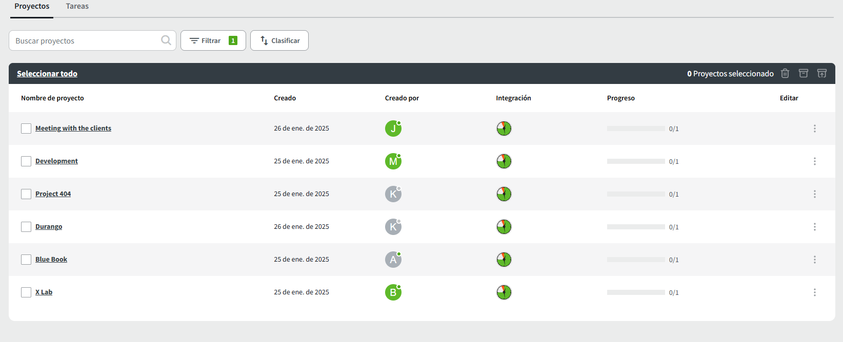Open the X Lab project link
The width and height of the screenshot is (843, 342).
tap(44, 292)
